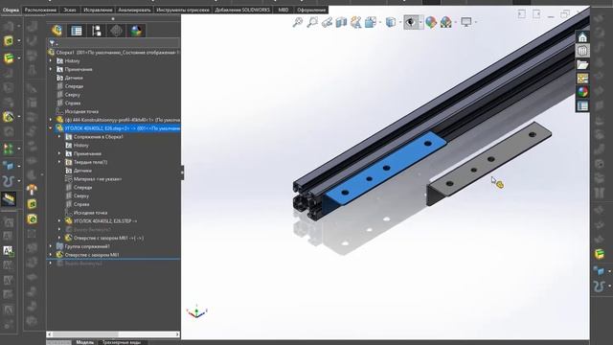Switch to the FeatureManager design tree tab icon

point(57,31)
